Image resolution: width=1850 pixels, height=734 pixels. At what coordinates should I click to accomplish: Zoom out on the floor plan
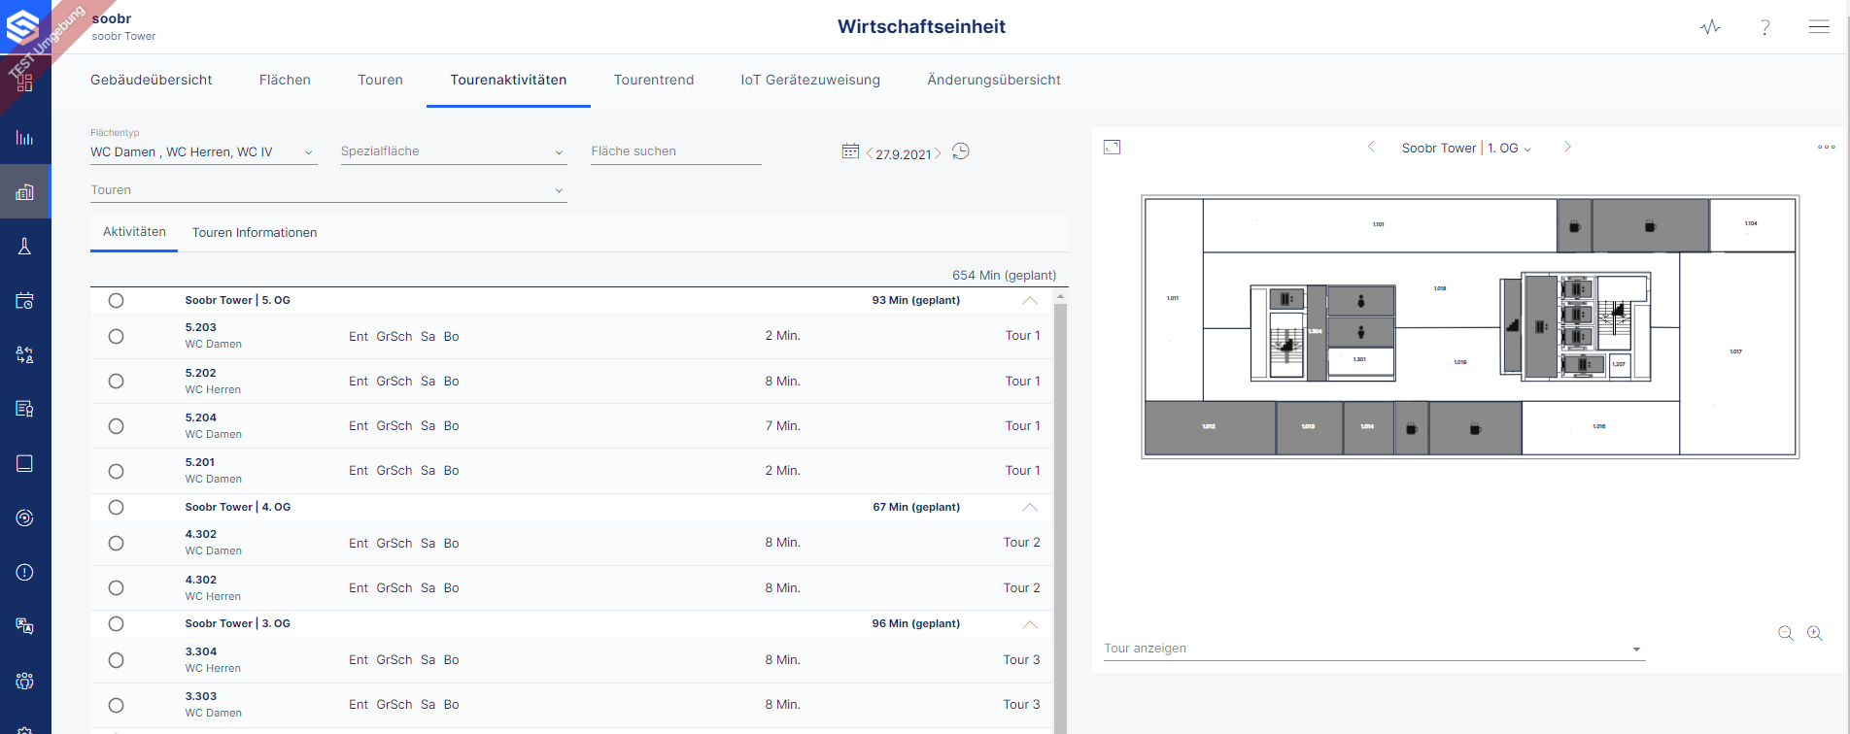(x=1786, y=633)
